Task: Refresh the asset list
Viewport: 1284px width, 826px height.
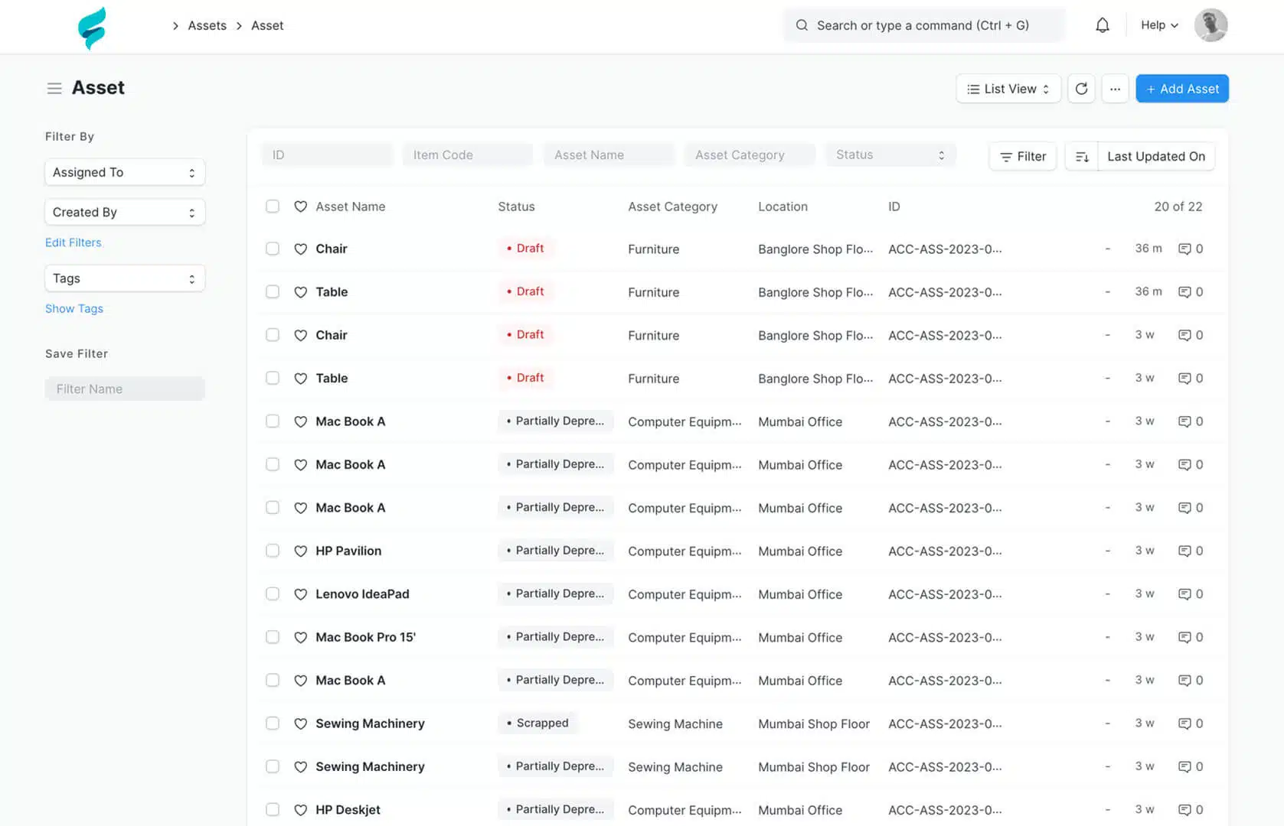Action: coord(1081,89)
